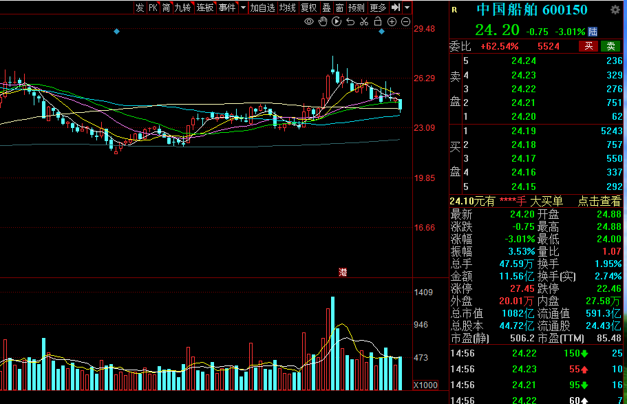This screenshot has height=404, width=627.
Task: Expand the dropdown arrow after 事件
Action: (x=243, y=8)
